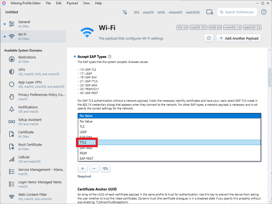Viewport: 272px width, 204px height.
Task: Collapse the EAP type No Value combo box
Action: (x=169, y=116)
